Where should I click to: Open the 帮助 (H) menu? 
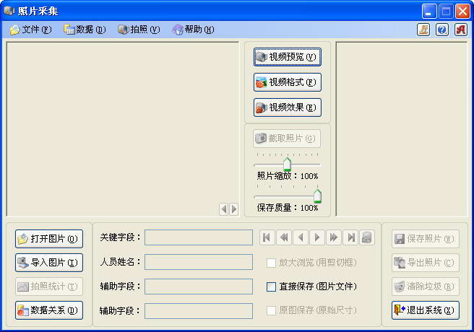(x=193, y=30)
